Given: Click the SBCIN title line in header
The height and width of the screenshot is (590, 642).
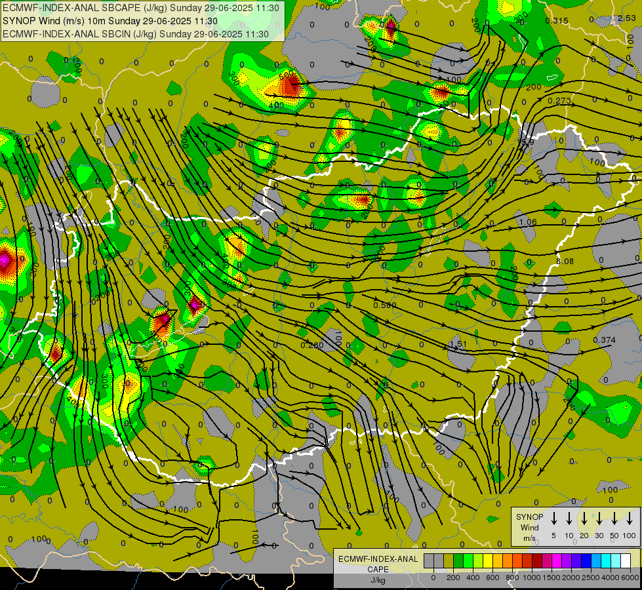Looking at the screenshot, I should click(x=136, y=34).
